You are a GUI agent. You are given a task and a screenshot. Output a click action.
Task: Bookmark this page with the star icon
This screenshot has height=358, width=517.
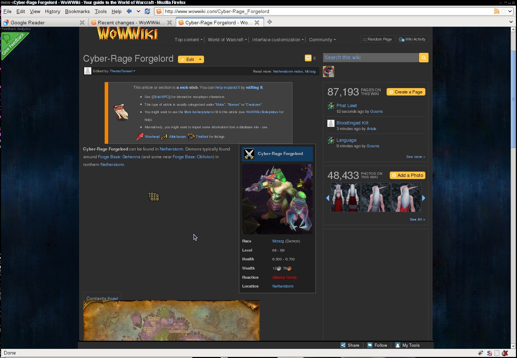[x=504, y=11]
